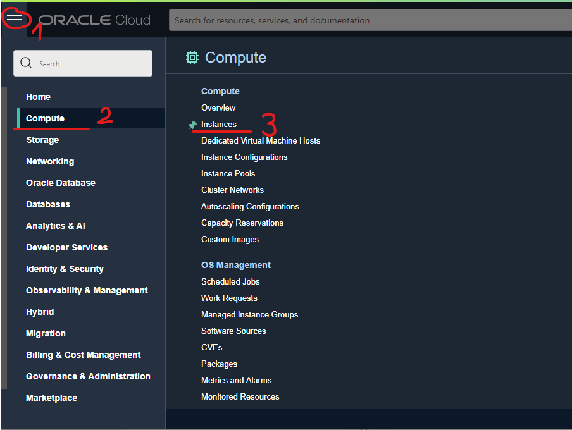The image size is (572, 430).
Task: Go to Dedicated Virtual Machine Hosts
Action: pos(261,141)
